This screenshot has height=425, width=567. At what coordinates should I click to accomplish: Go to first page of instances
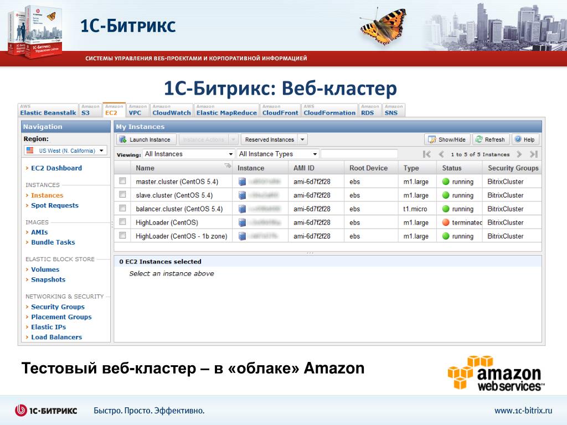pos(427,154)
